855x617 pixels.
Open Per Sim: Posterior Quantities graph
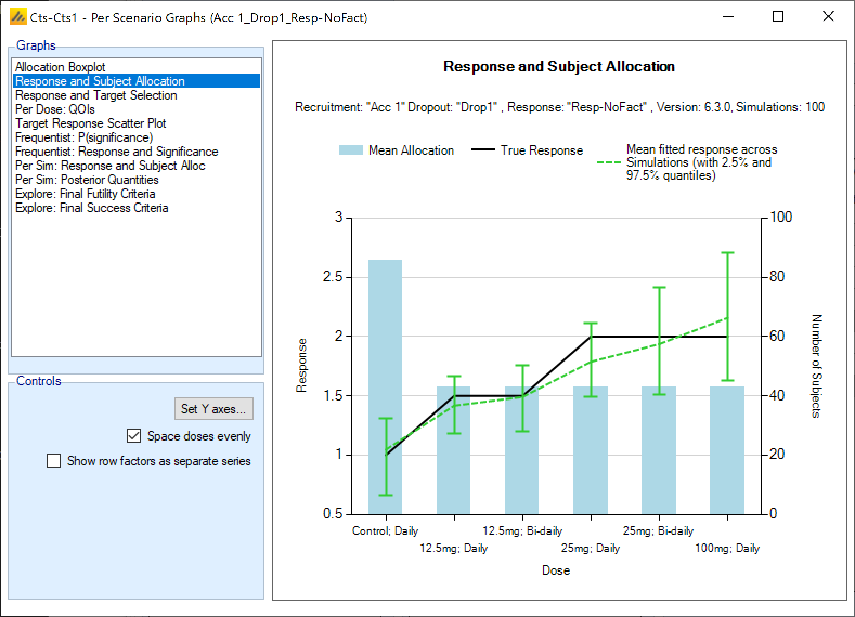87,180
